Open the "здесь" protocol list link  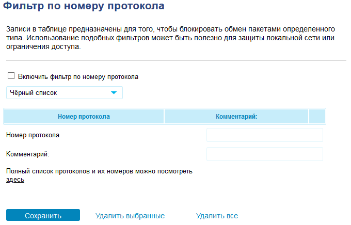15,180
